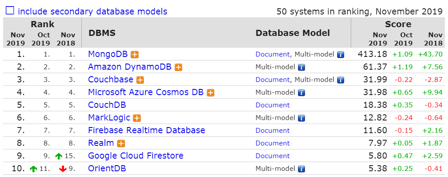The height and width of the screenshot is (177, 448).
Task: Click 50 systems in ranking text
Action: tap(360, 11)
